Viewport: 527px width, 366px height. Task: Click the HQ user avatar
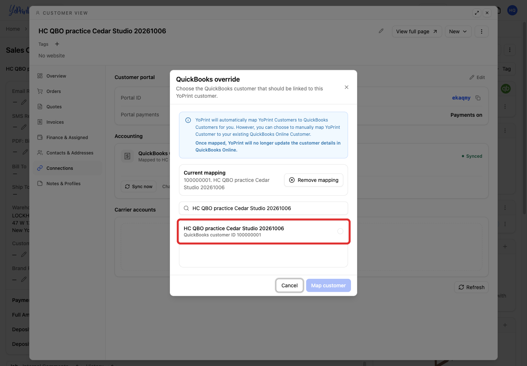point(512,10)
